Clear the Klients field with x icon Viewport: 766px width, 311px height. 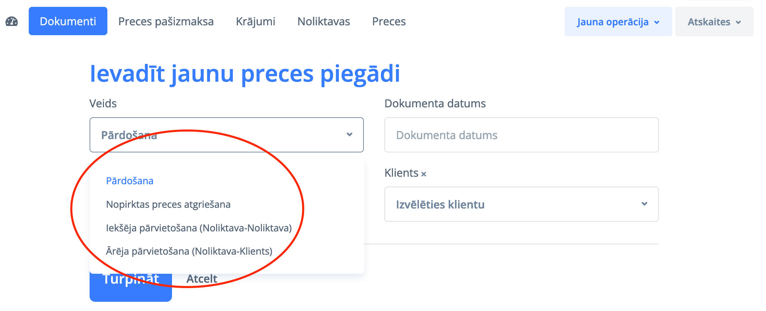(x=424, y=174)
